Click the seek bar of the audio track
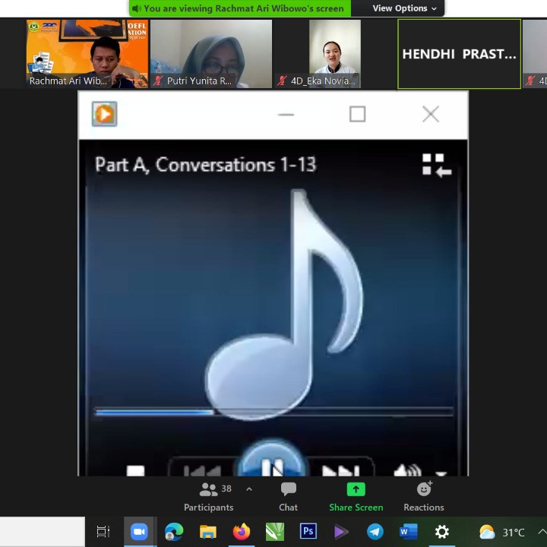The height and width of the screenshot is (547, 547). click(x=273, y=412)
